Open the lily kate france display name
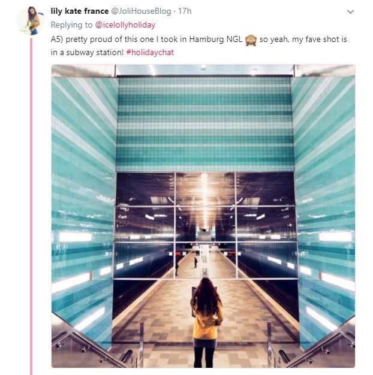The image size is (373, 375). (x=80, y=11)
